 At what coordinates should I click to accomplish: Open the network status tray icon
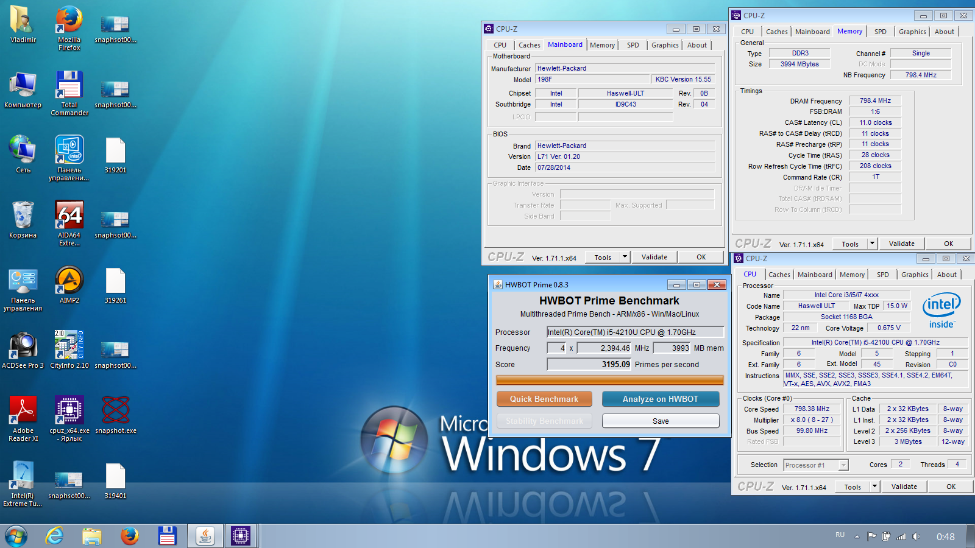point(901,536)
